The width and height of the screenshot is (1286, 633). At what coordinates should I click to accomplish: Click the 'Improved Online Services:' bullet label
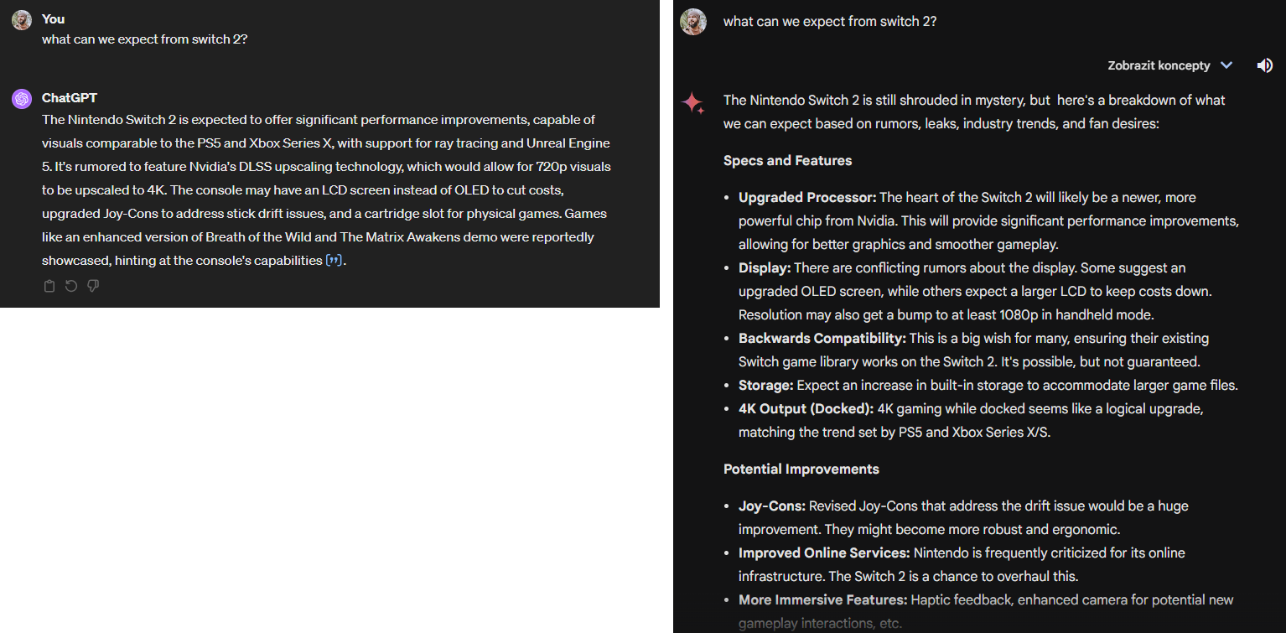coord(824,553)
